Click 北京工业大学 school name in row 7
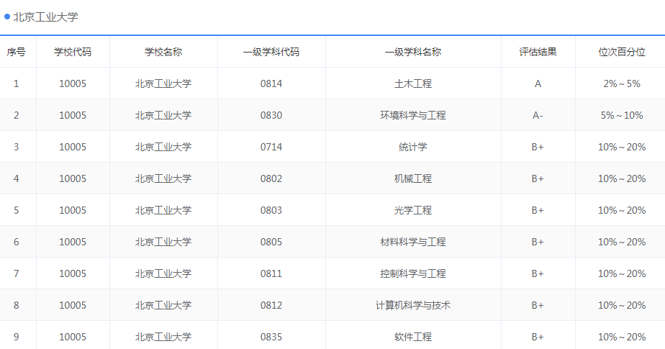Screen dimensions: 665x349 (163, 273)
